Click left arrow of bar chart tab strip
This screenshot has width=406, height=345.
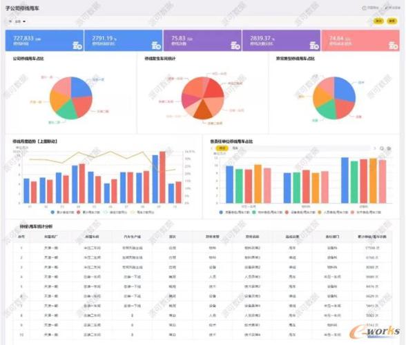pyautogui.click(x=212, y=148)
